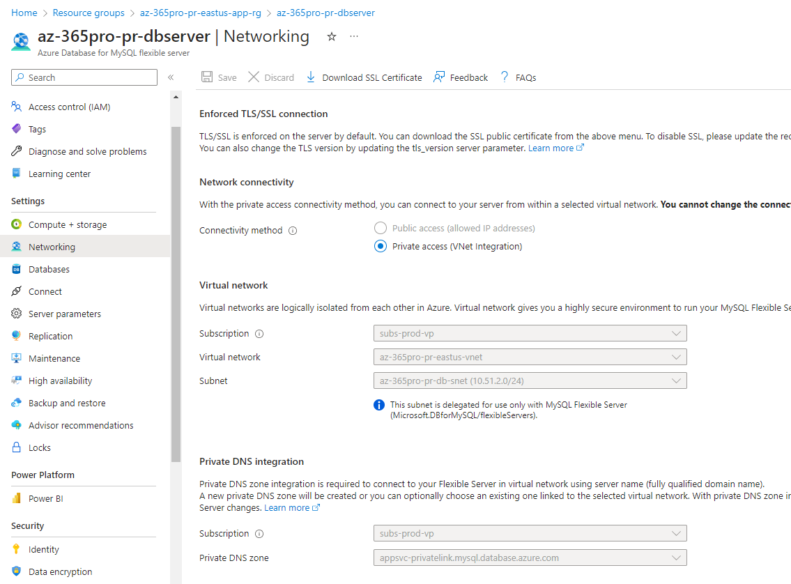Click the Access control (IAM) icon
The image size is (791, 584).
pyautogui.click(x=16, y=107)
